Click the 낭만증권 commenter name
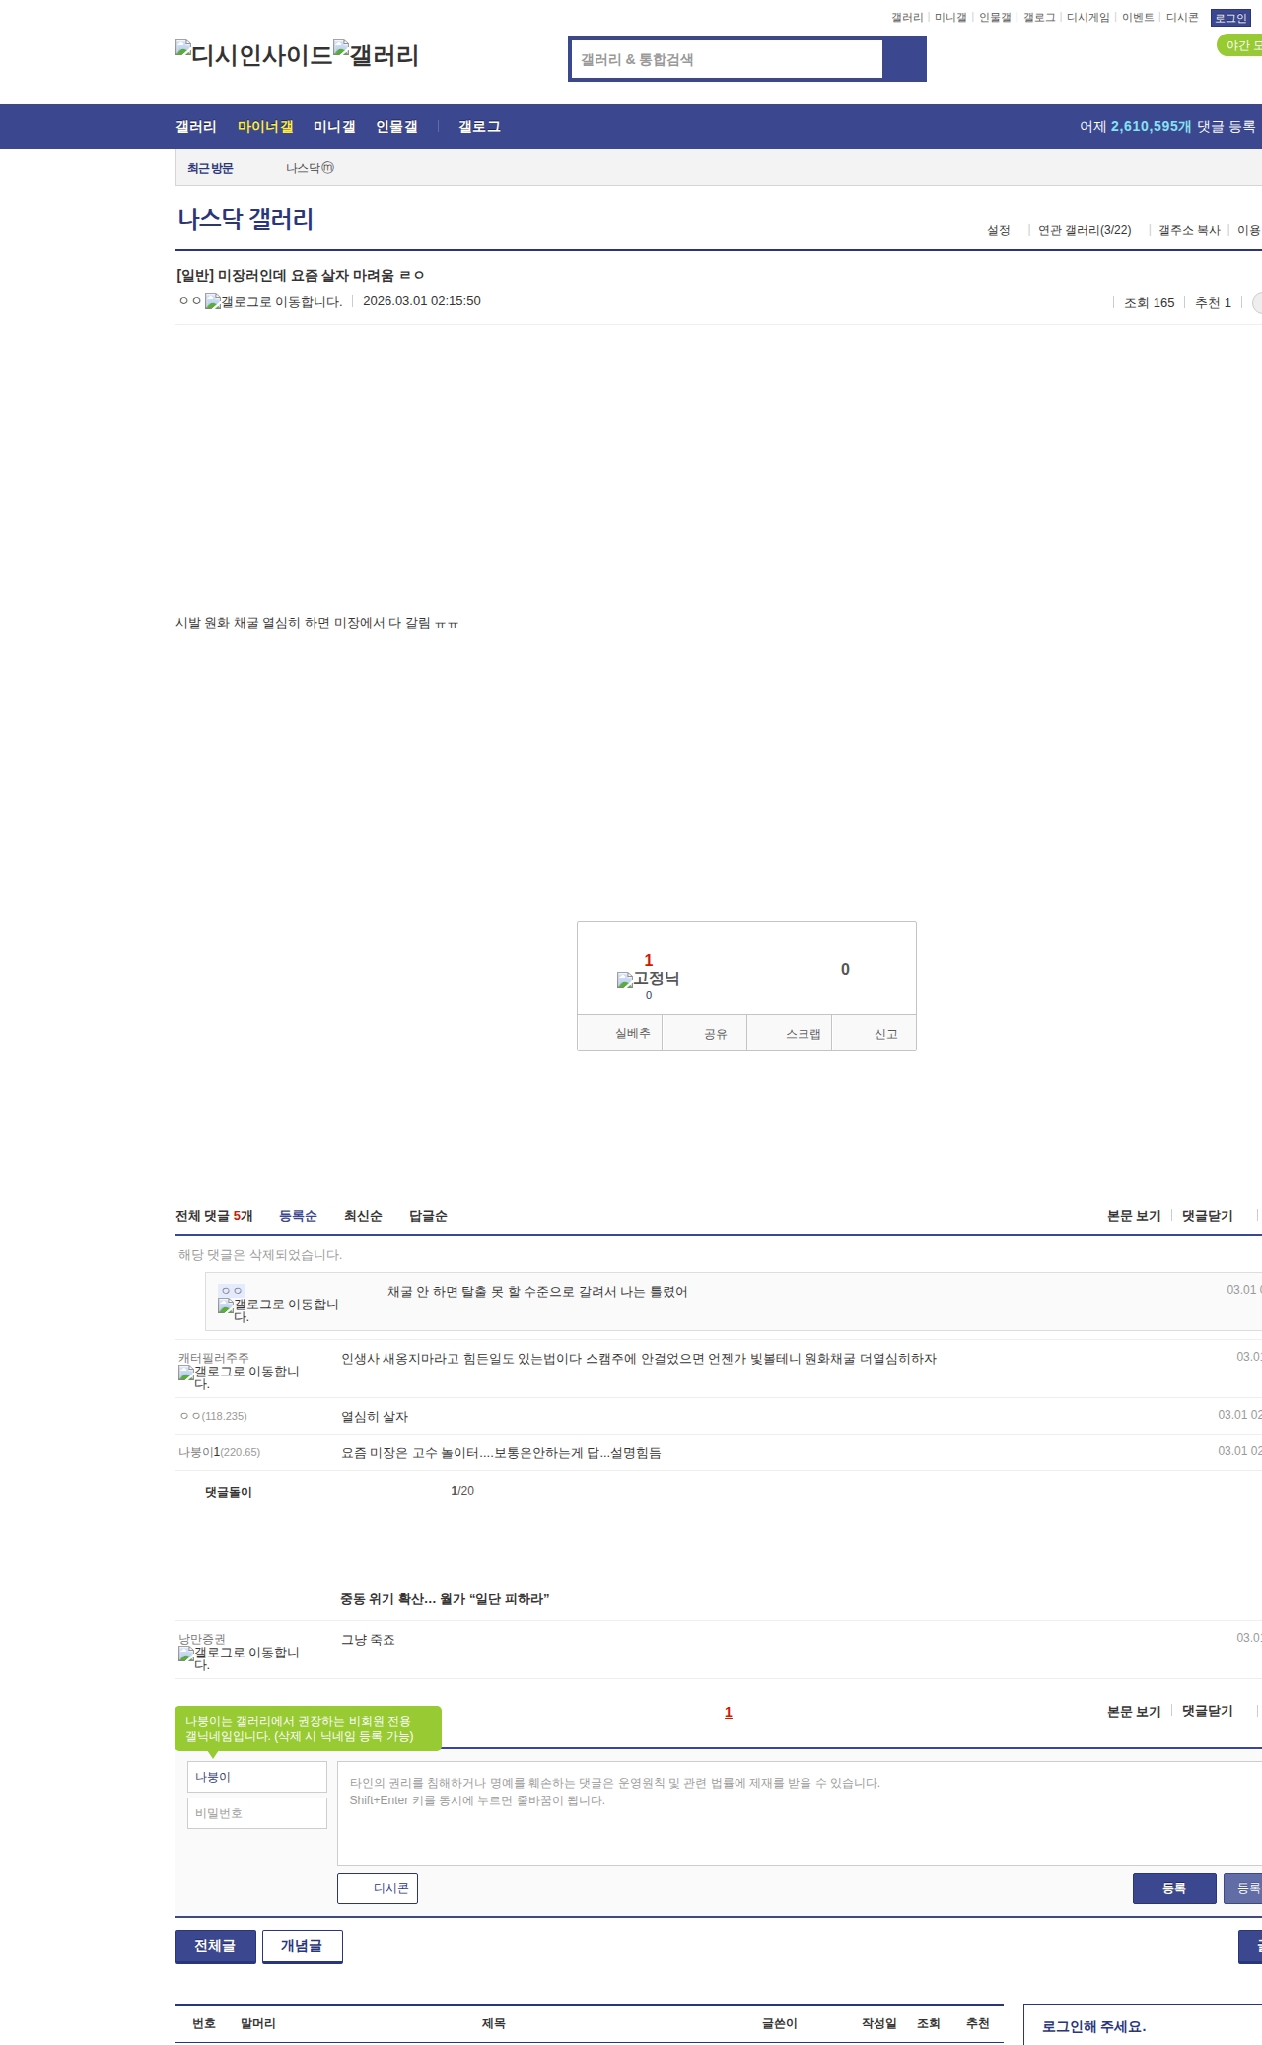 (x=202, y=1639)
